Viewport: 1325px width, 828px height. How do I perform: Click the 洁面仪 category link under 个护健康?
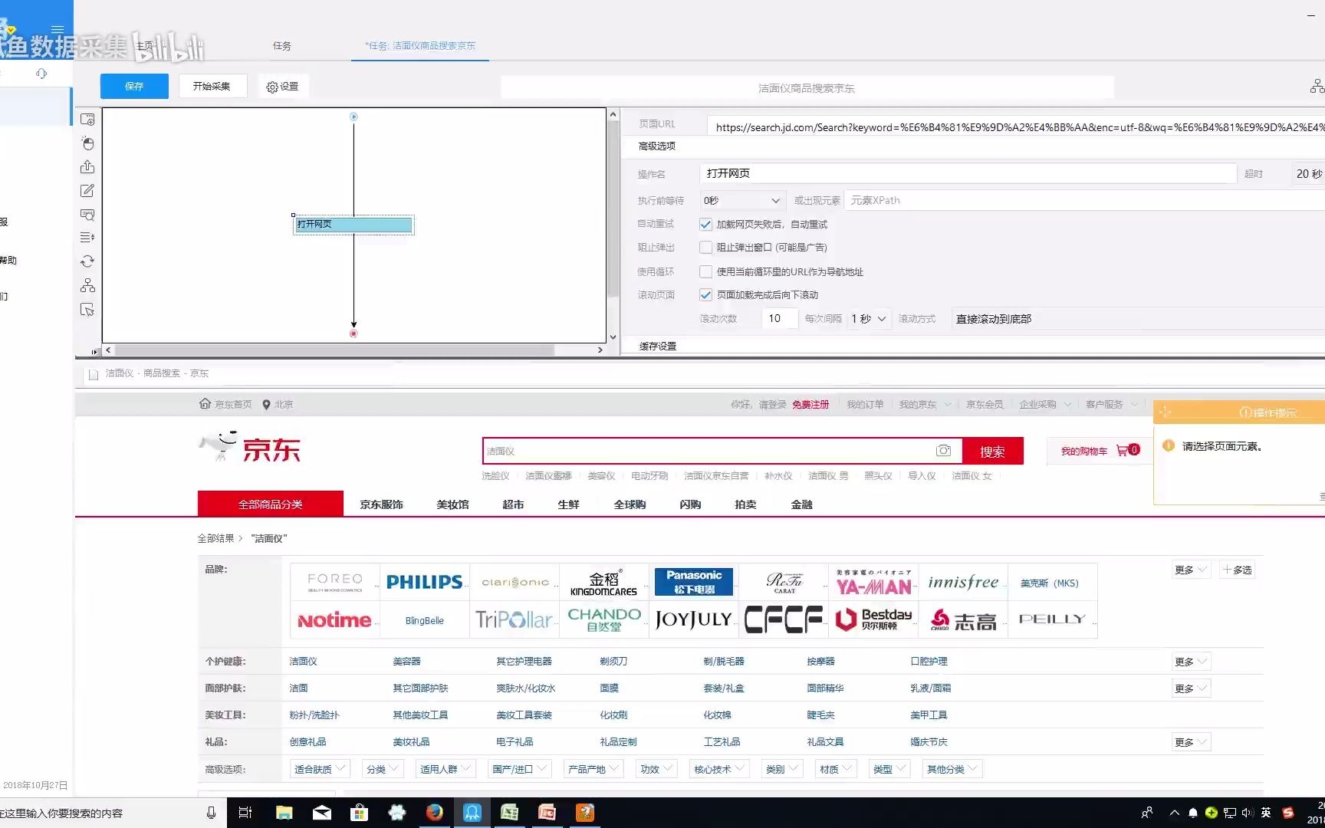click(303, 662)
